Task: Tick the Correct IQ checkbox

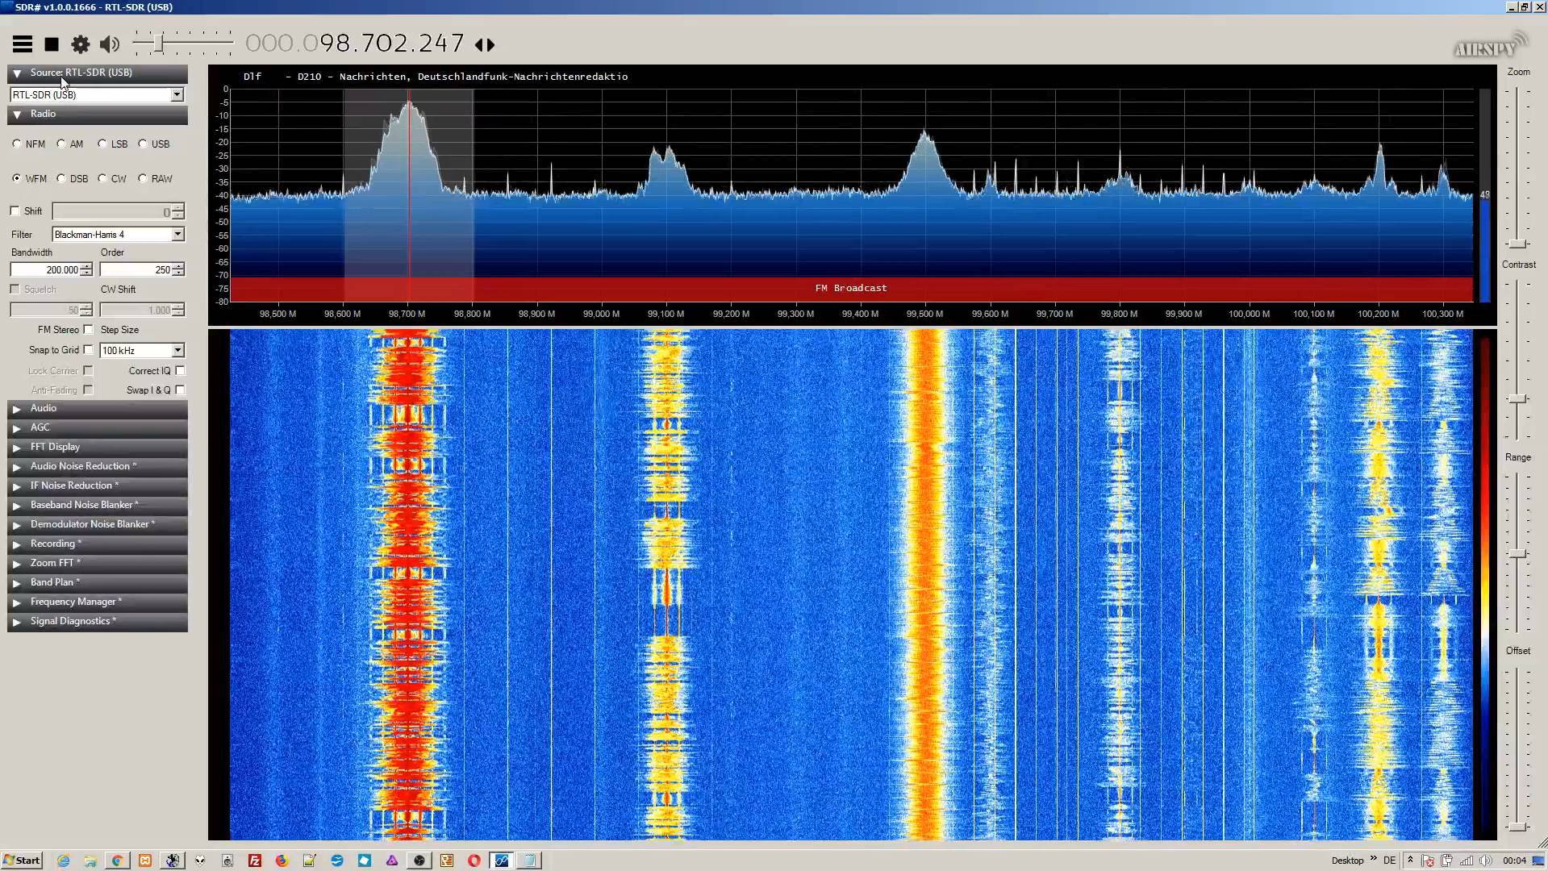Action: (x=180, y=370)
